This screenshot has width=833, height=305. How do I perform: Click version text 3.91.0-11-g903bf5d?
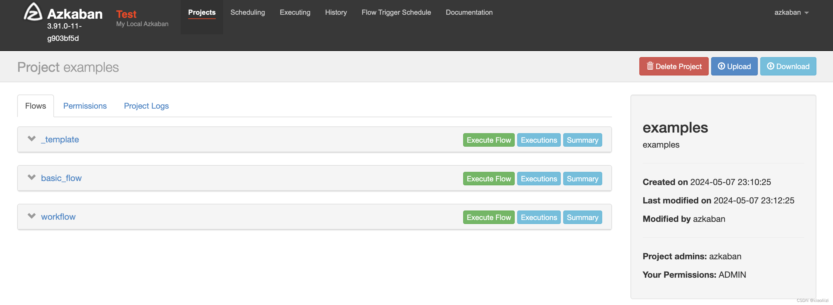click(x=64, y=32)
